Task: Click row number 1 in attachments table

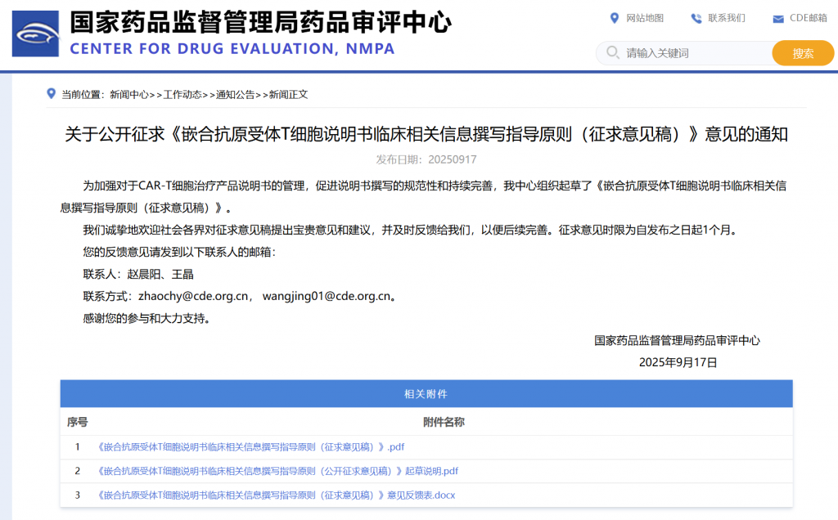Action: (x=78, y=447)
